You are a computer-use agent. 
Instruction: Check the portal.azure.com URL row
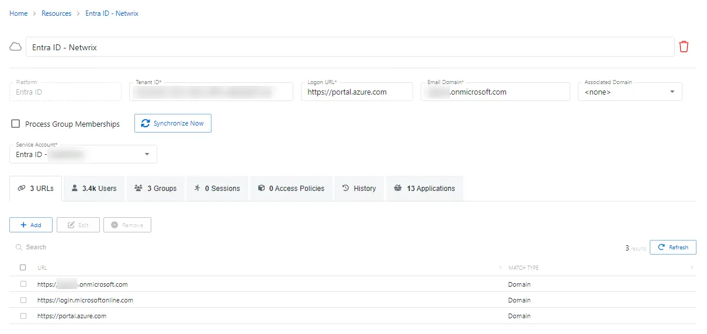[x=23, y=315]
